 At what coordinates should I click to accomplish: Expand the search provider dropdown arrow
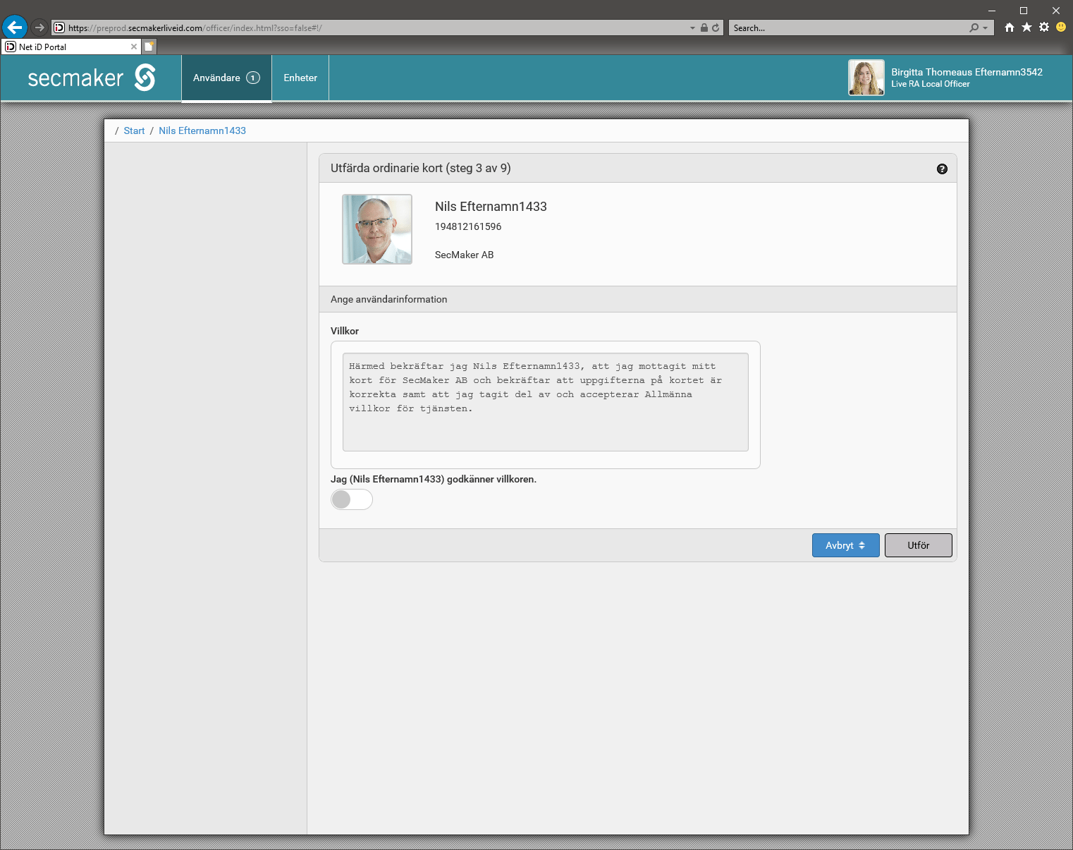click(x=985, y=28)
